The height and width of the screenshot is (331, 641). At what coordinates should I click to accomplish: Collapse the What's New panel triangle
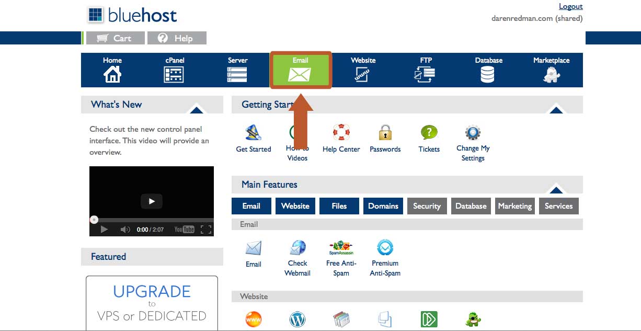[196, 110]
